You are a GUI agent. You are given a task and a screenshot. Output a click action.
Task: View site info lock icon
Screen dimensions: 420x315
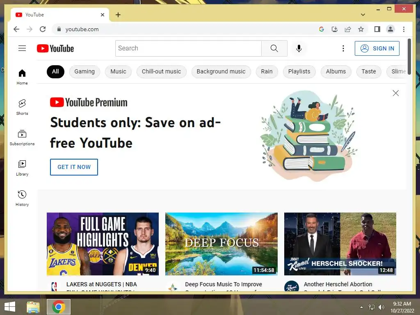click(59, 29)
